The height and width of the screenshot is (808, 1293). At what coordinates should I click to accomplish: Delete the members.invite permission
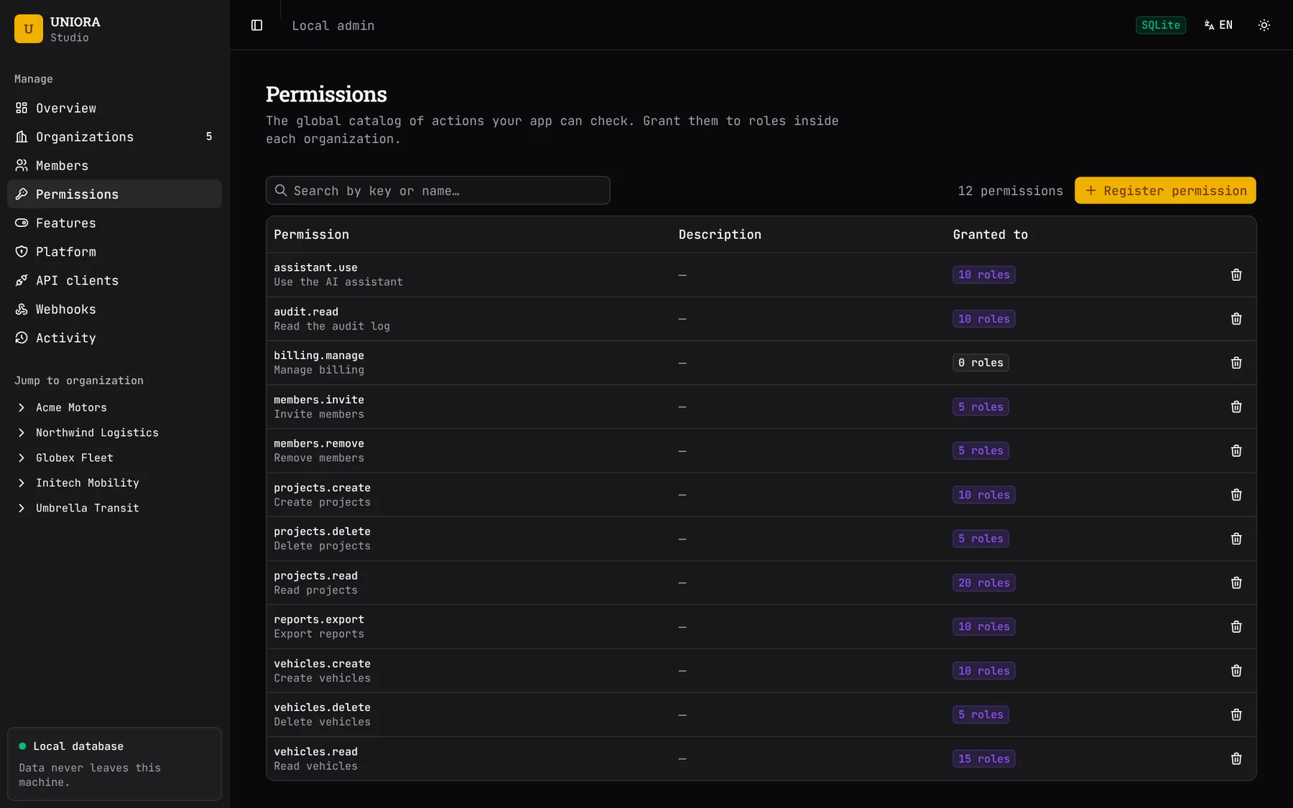tap(1236, 407)
